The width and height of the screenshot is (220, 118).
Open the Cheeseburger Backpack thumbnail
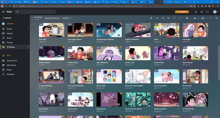(x=109, y=30)
